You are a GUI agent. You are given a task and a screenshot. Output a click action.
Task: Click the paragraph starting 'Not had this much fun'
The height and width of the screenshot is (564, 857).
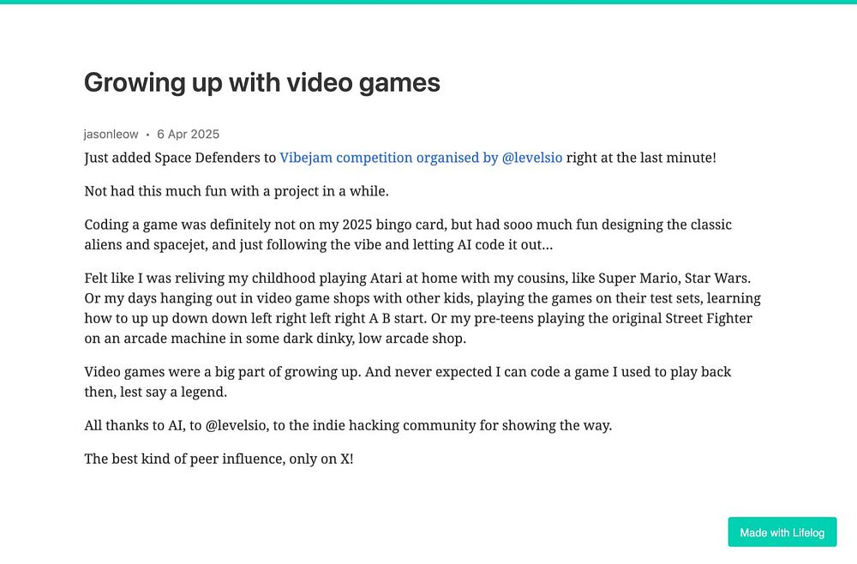(237, 191)
